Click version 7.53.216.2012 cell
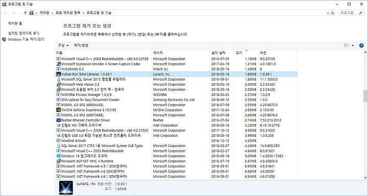Screen dimensions: 368x196 [x=270, y=120]
